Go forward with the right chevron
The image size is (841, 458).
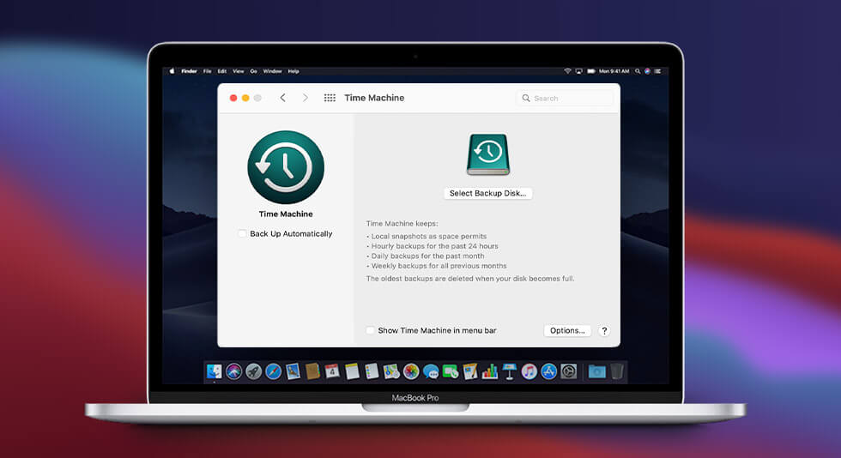tap(306, 98)
